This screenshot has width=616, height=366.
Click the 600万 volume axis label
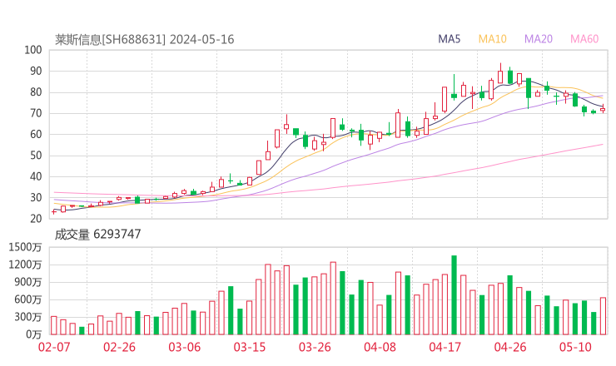click(x=28, y=299)
